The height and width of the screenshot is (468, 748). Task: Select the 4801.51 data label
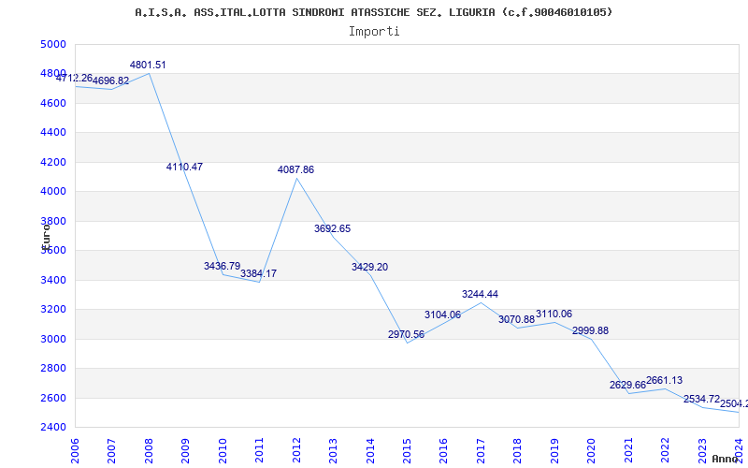tap(148, 65)
